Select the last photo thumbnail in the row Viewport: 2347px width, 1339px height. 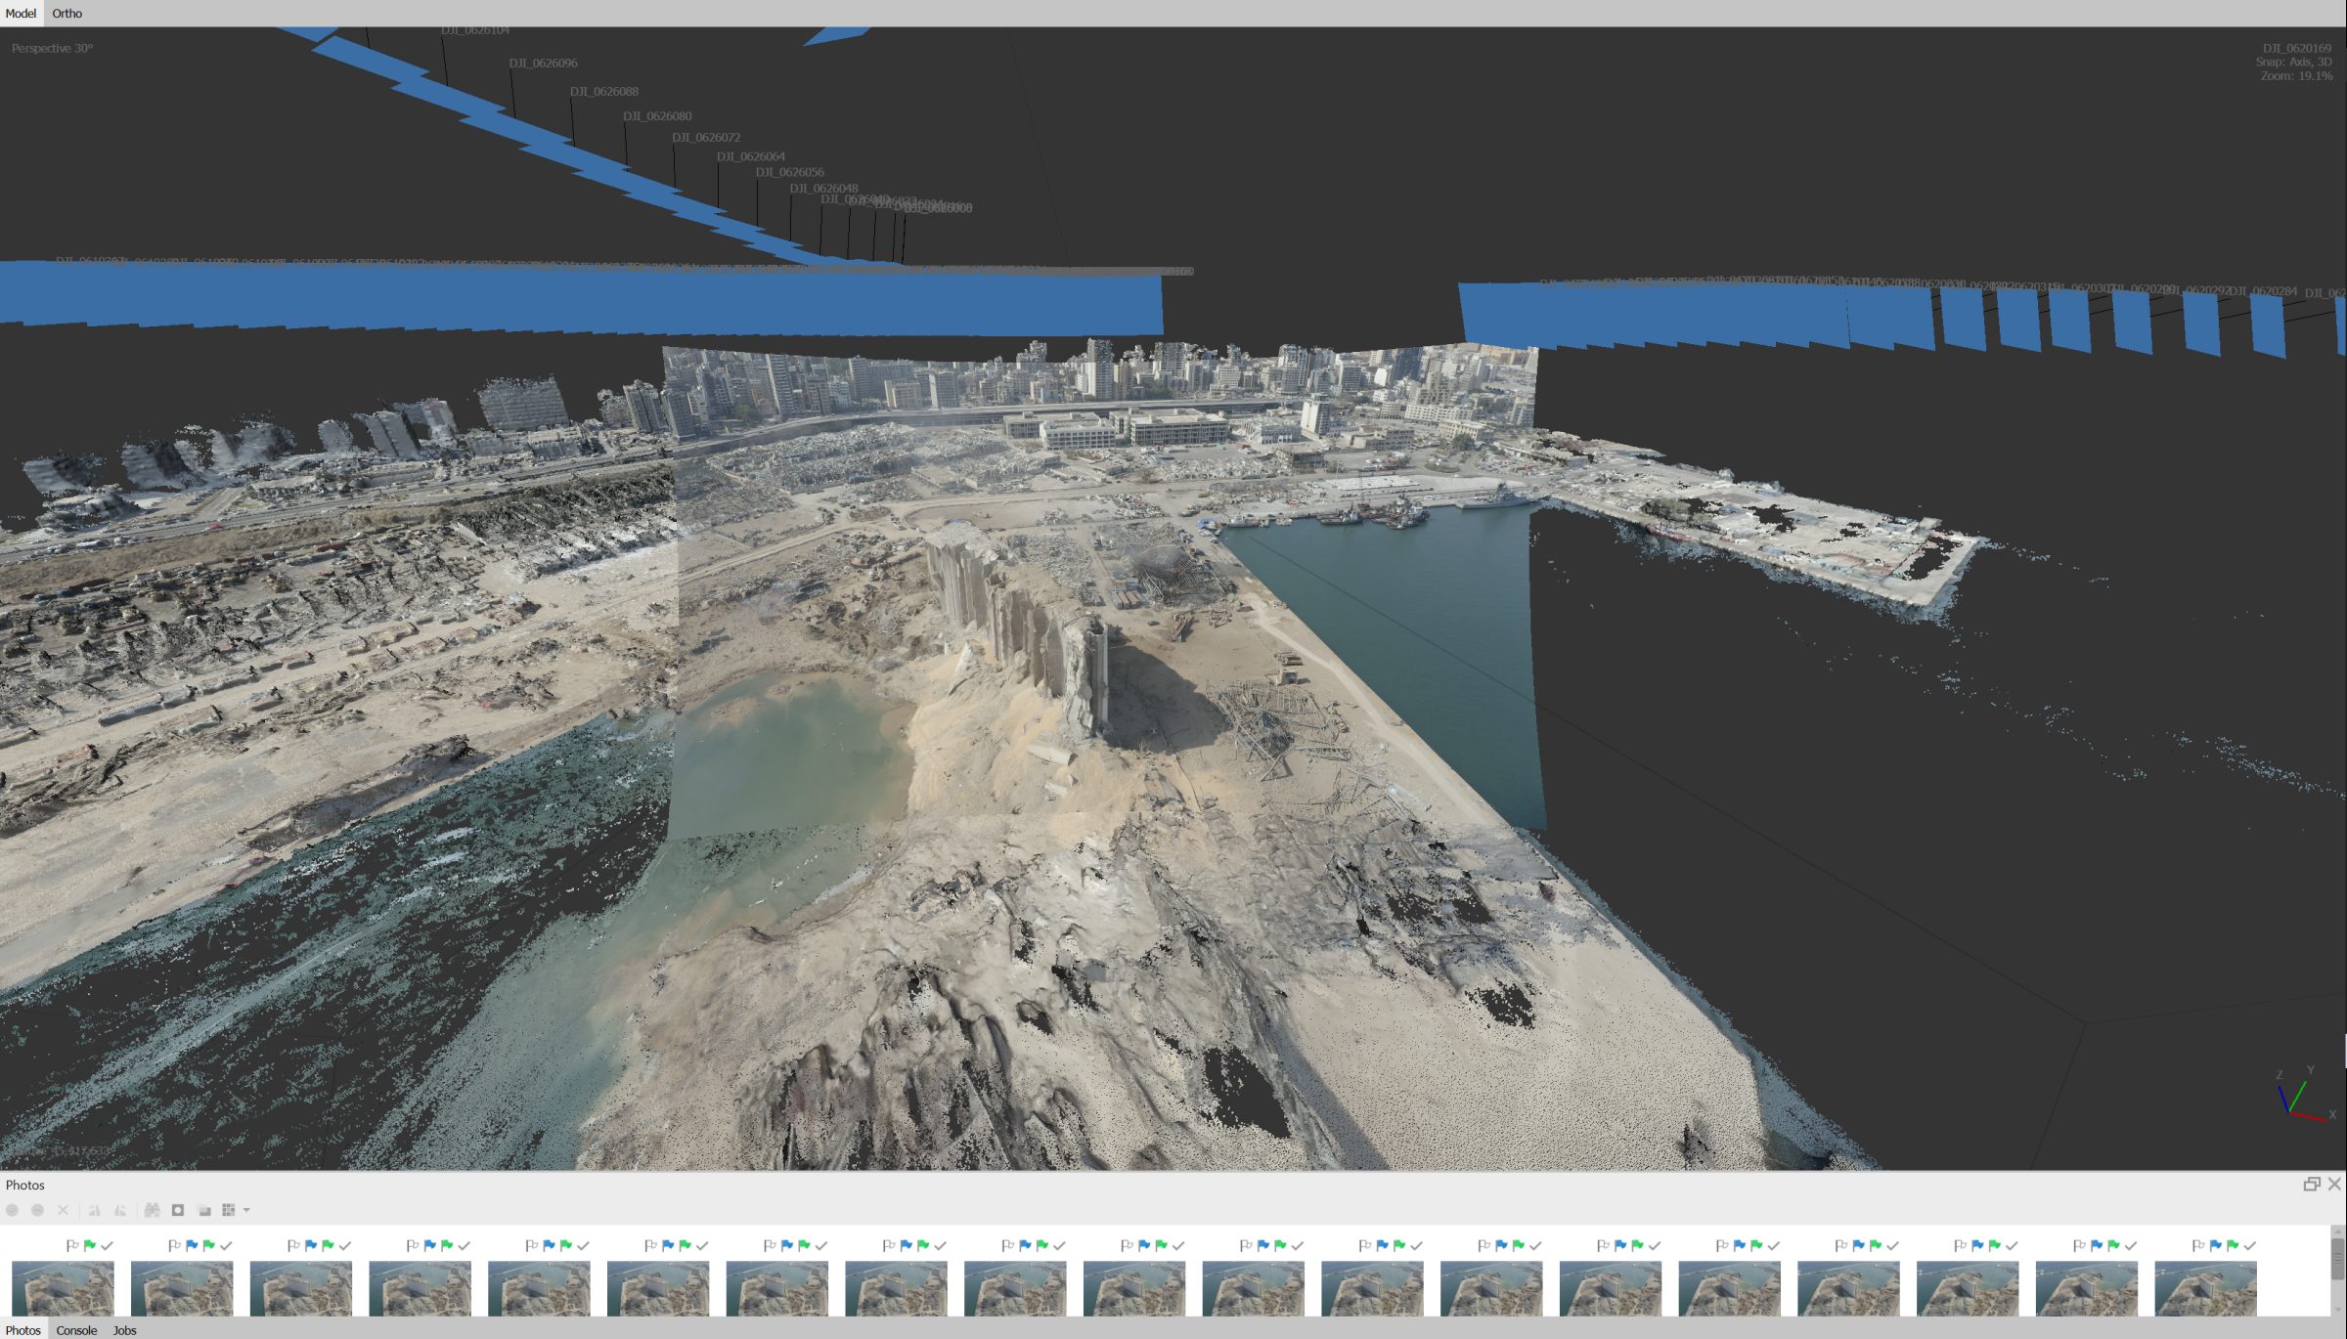(2205, 1287)
